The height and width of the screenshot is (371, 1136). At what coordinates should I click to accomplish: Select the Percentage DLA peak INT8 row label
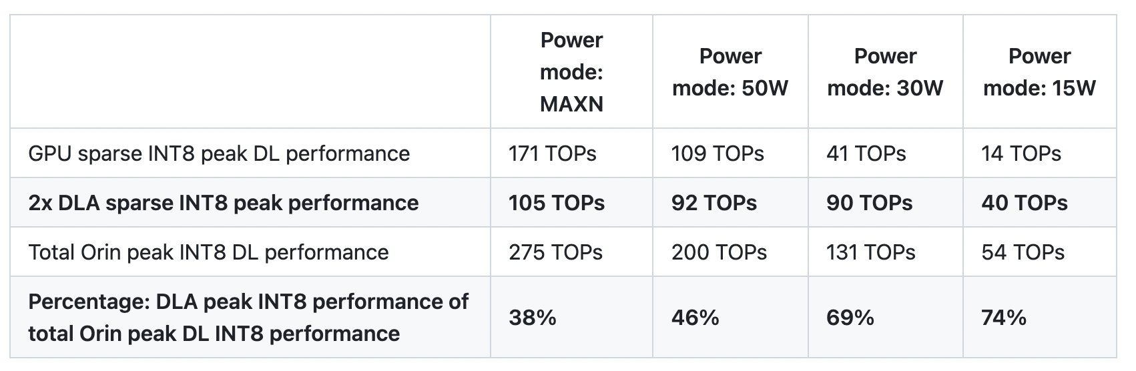248,318
